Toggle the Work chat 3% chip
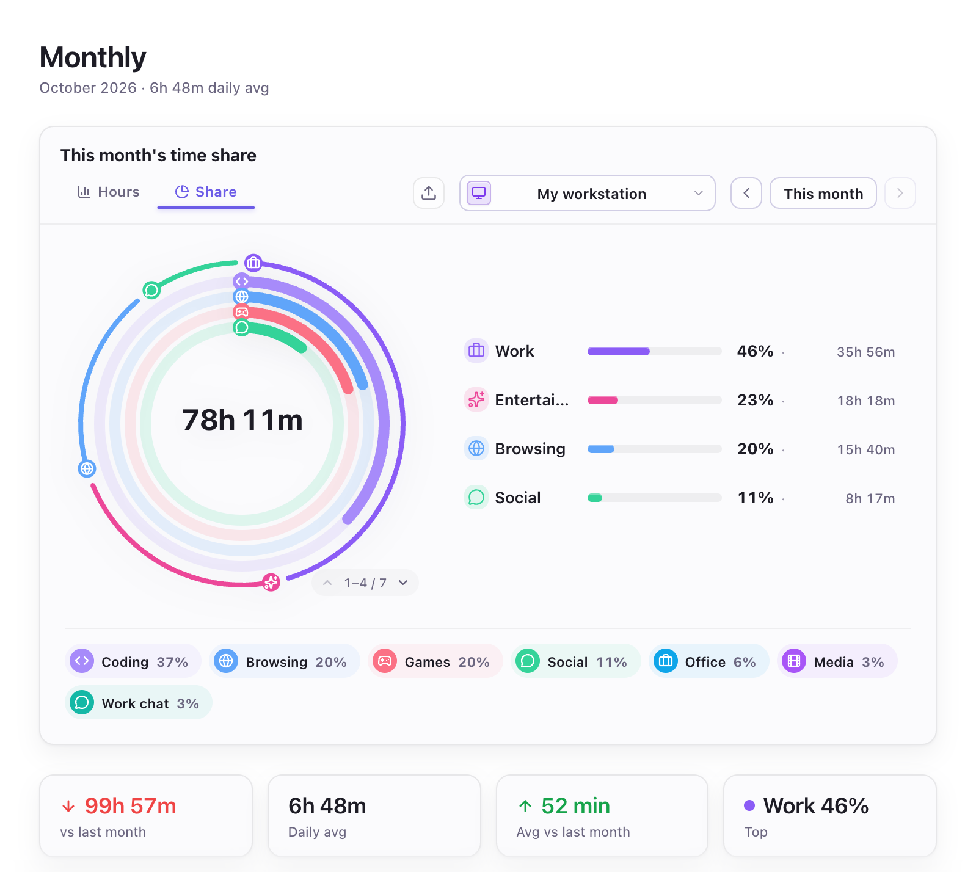 pos(139,702)
